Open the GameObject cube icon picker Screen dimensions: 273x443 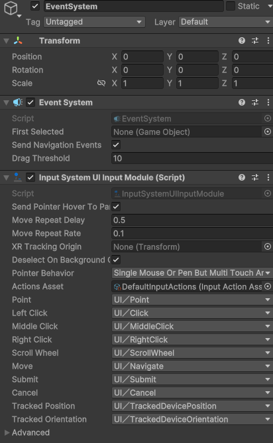tap(12, 9)
